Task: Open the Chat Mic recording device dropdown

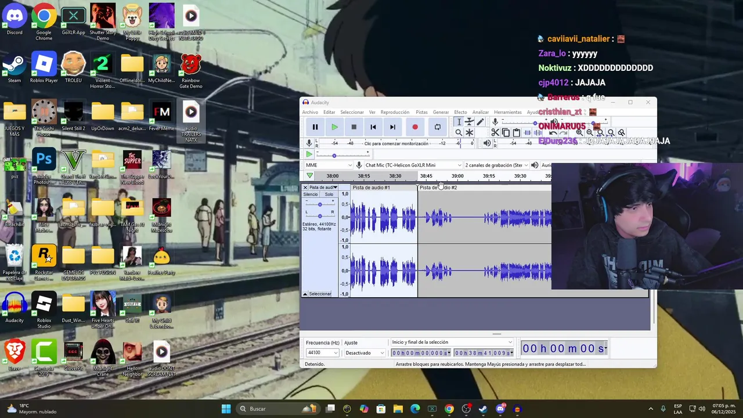Action: click(413, 165)
